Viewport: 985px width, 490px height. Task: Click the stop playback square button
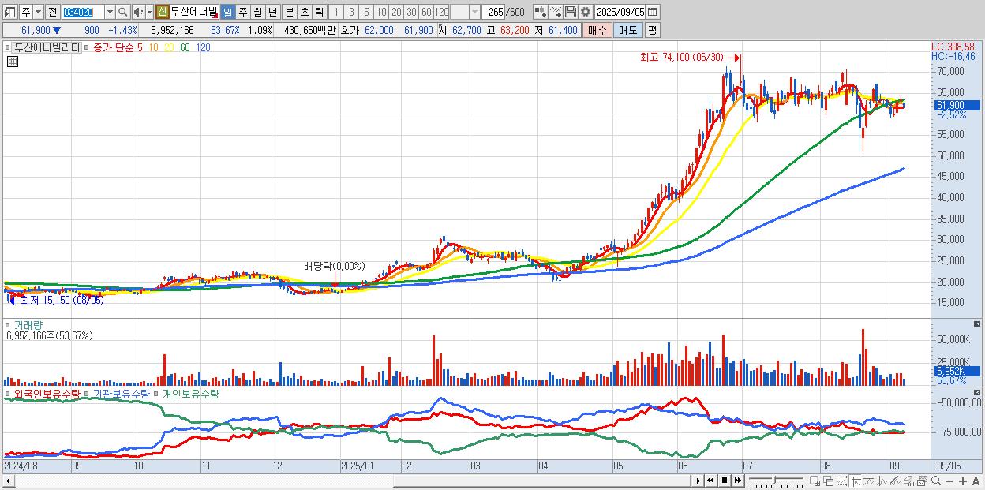(725, 481)
